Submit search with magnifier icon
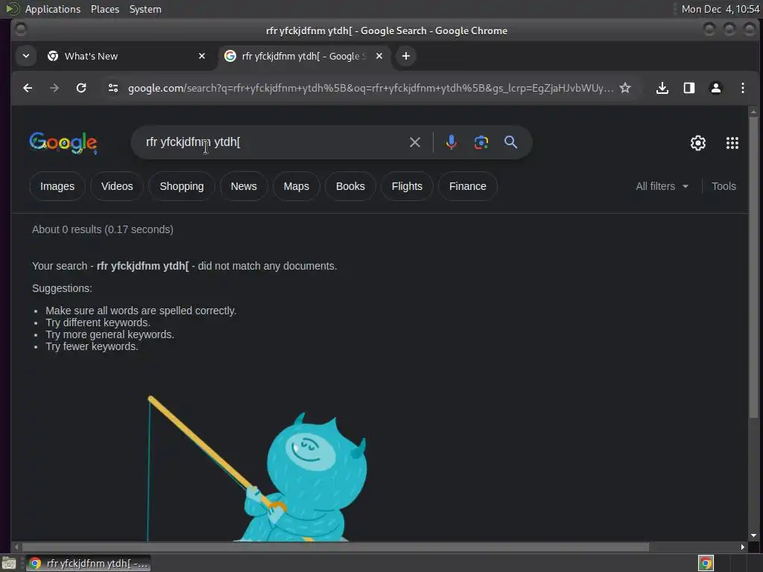This screenshot has width=763, height=572. click(510, 142)
